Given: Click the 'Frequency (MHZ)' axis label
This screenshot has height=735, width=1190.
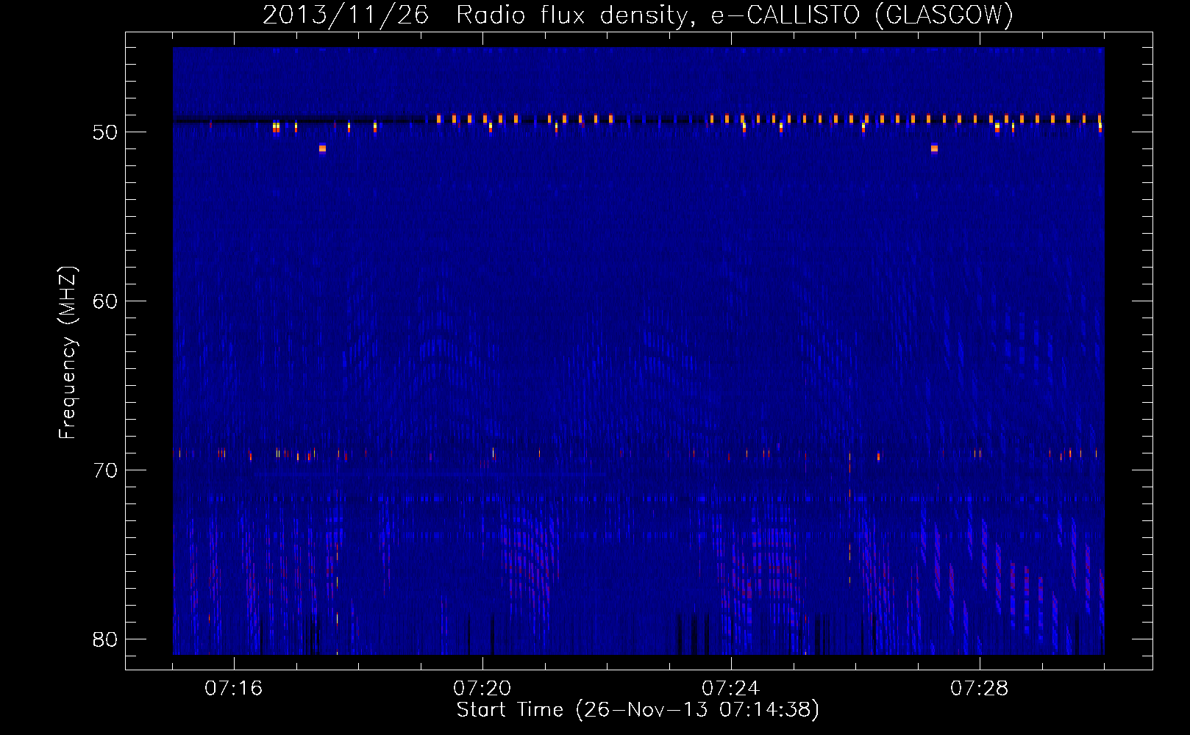Looking at the screenshot, I should [68, 353].
